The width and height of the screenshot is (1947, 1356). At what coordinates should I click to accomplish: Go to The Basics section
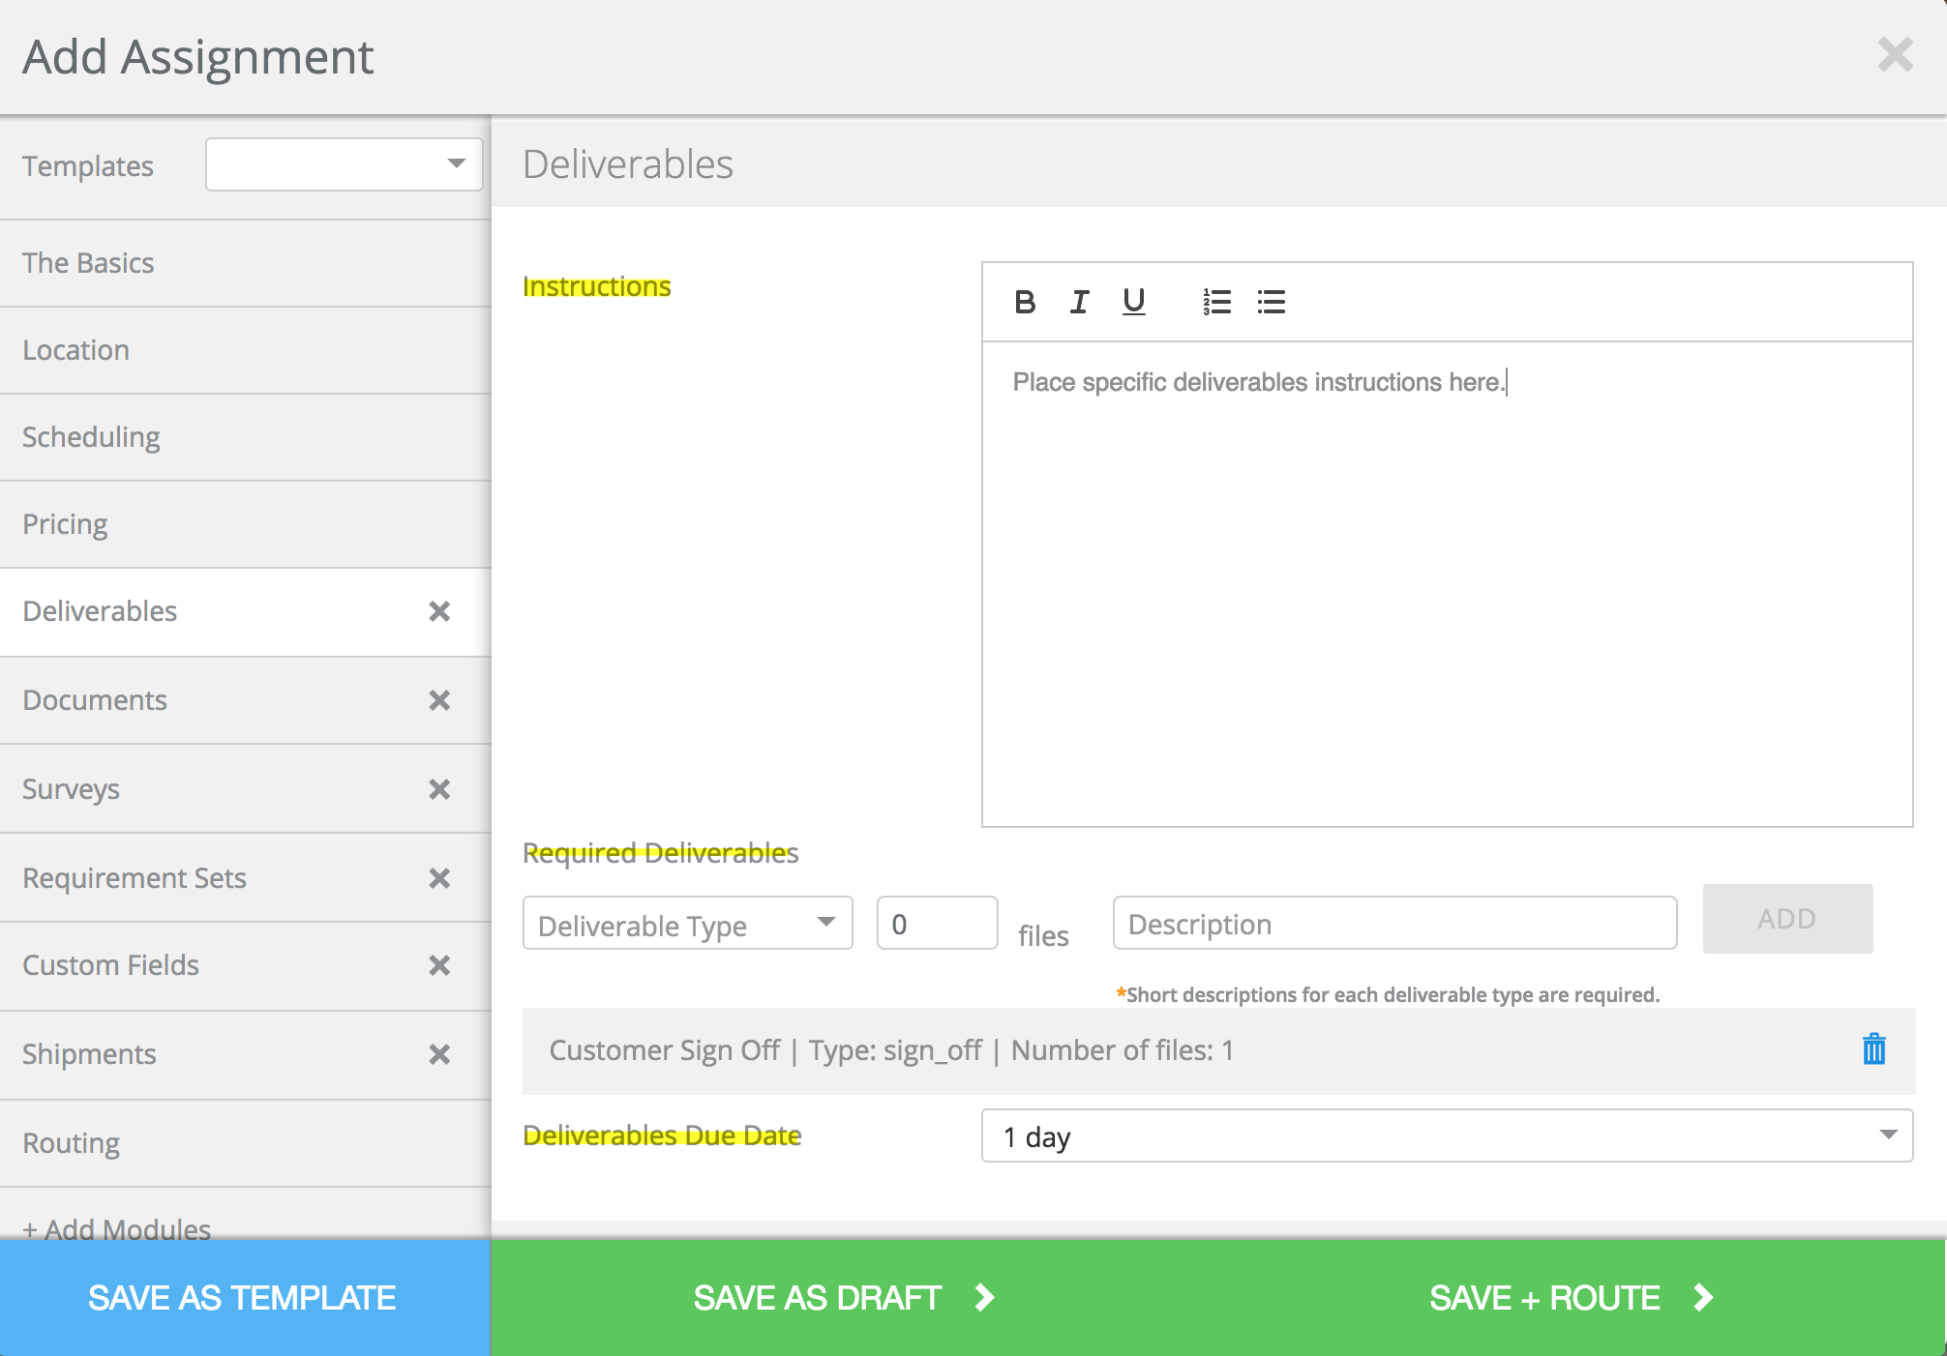pos(89,263)
